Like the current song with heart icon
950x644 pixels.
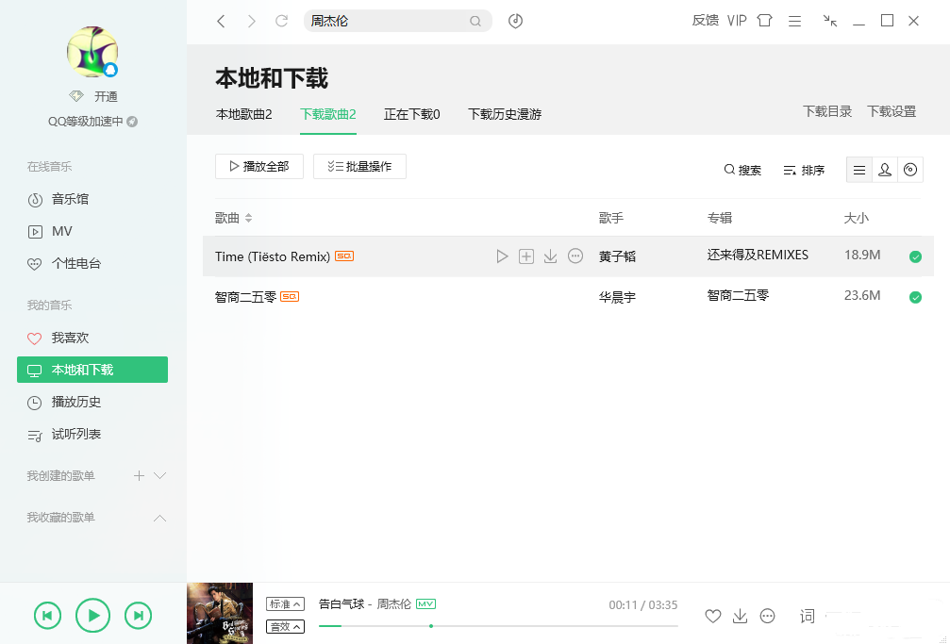(713, 616)
